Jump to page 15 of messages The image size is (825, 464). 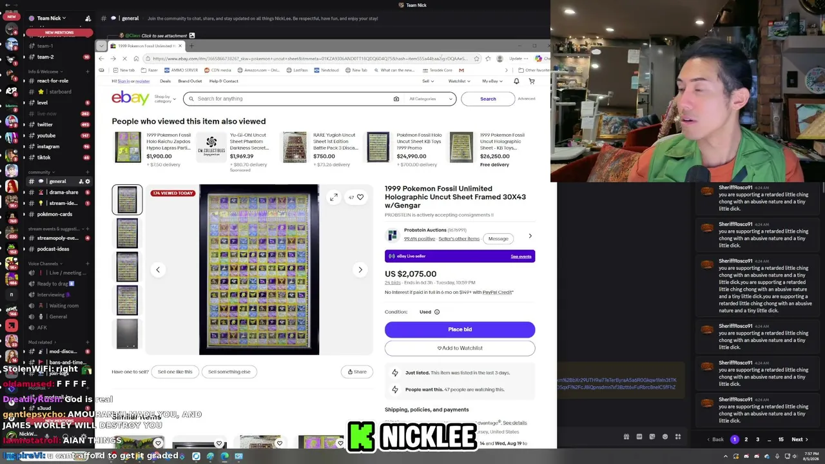[x=781, y=440]
